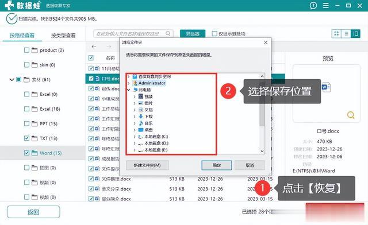Viewport: 368px width, 225px height.
Task: Open the hamburger menu in title bar
Action: coord(325,5)
